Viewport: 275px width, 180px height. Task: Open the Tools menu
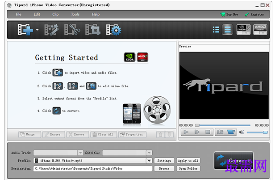click(x=75, y=14)
